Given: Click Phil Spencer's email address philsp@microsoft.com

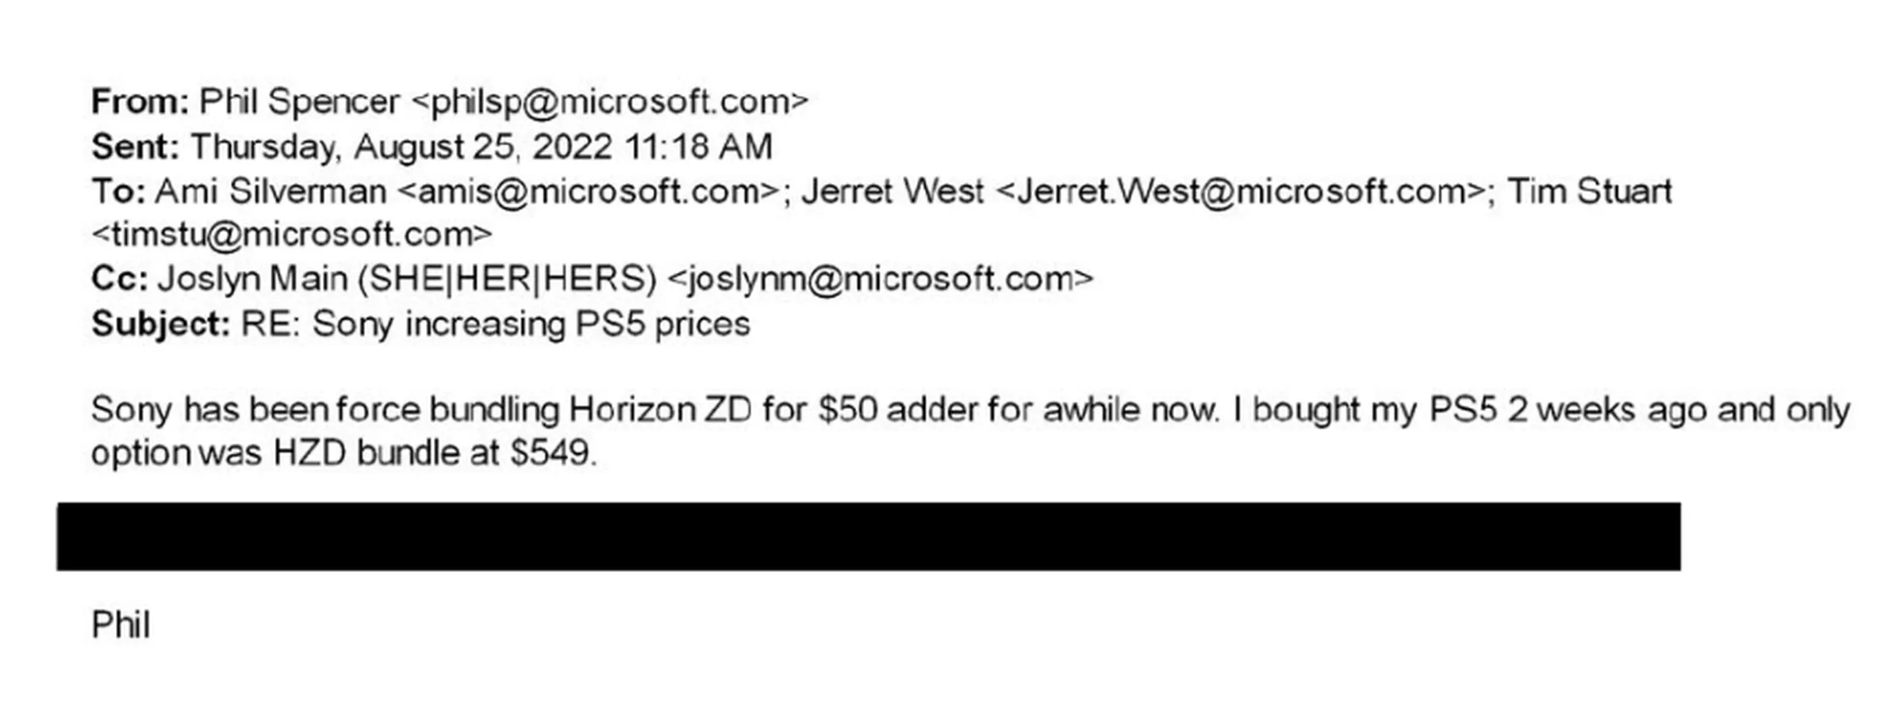Looking at the screenshot, I should tap(609, 102).
